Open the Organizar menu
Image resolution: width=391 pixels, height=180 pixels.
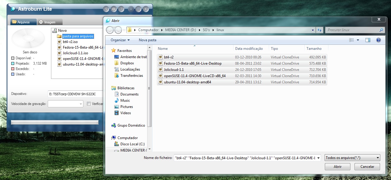[x=120, y=40]
